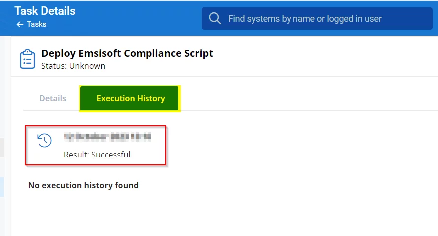The height and width of the screenshot is (236, 438).
Task: Click the Status: Unknown label
Action: [x=73, y=66]
